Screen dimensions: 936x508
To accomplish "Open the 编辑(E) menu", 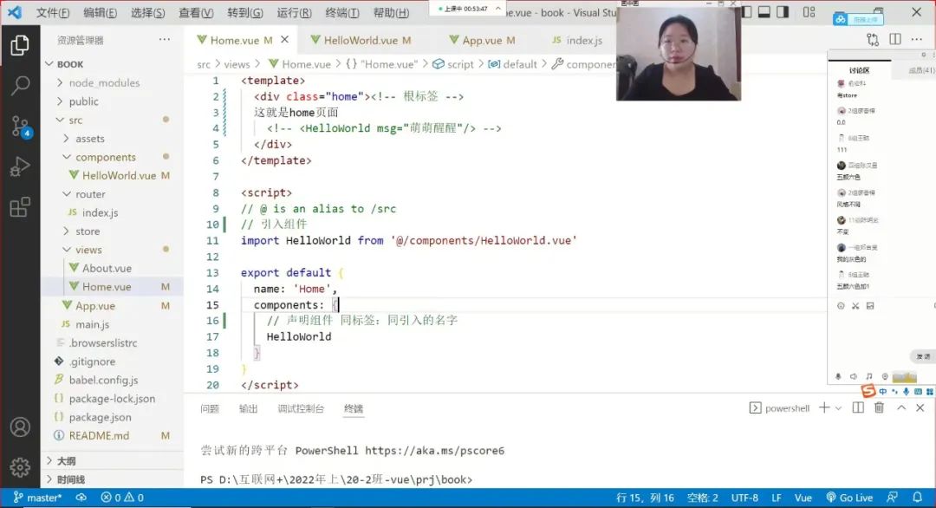I will coord(100,12).
